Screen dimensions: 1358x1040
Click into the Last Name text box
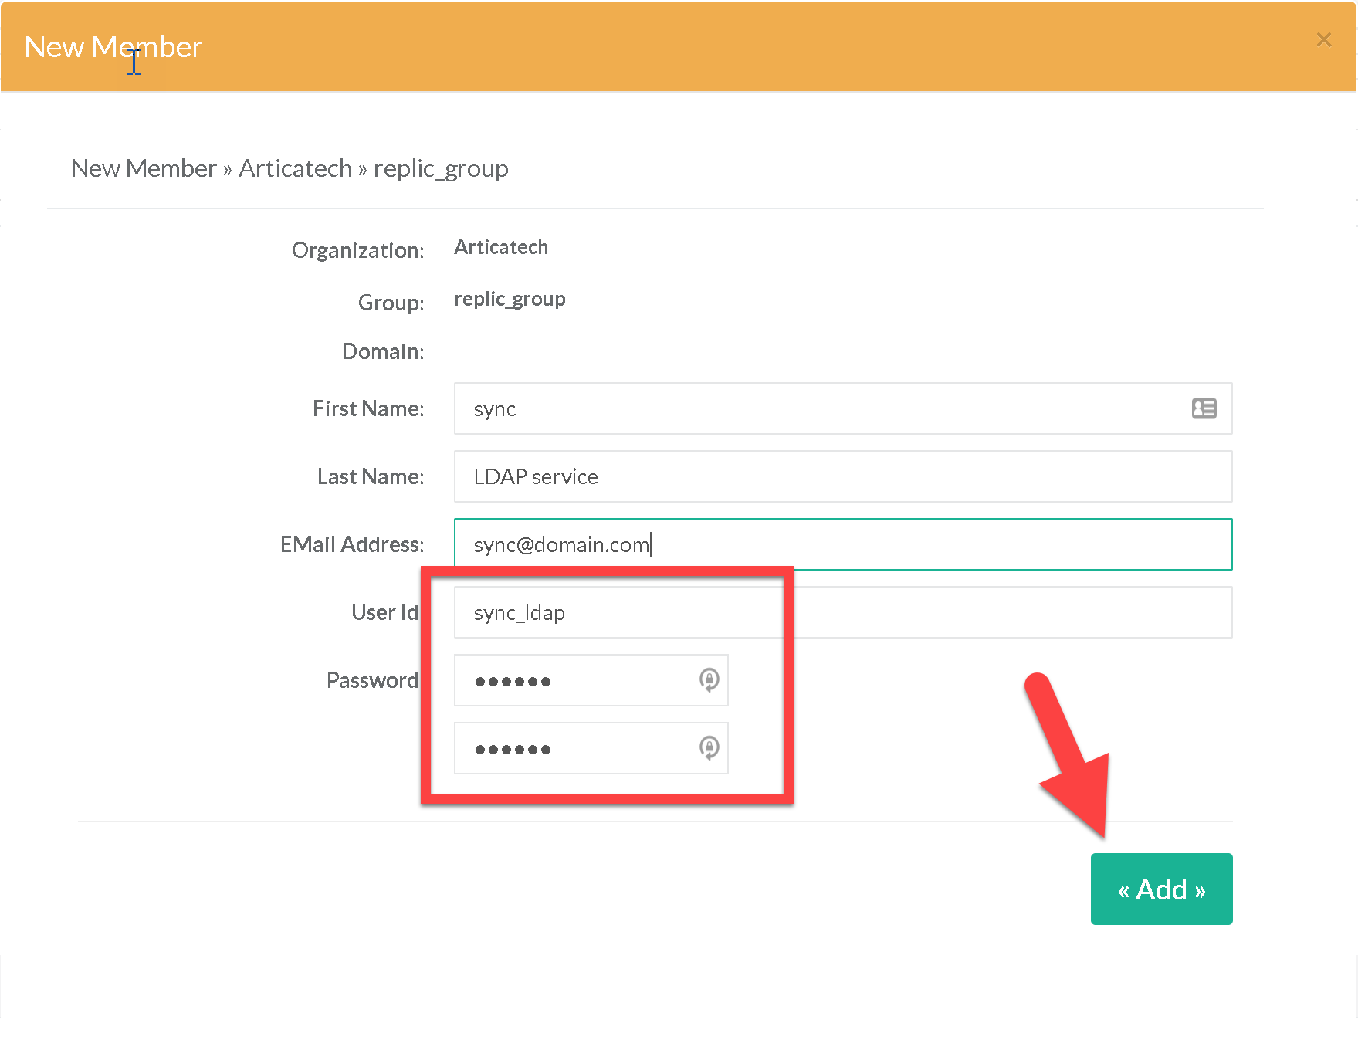coord(842,476)
